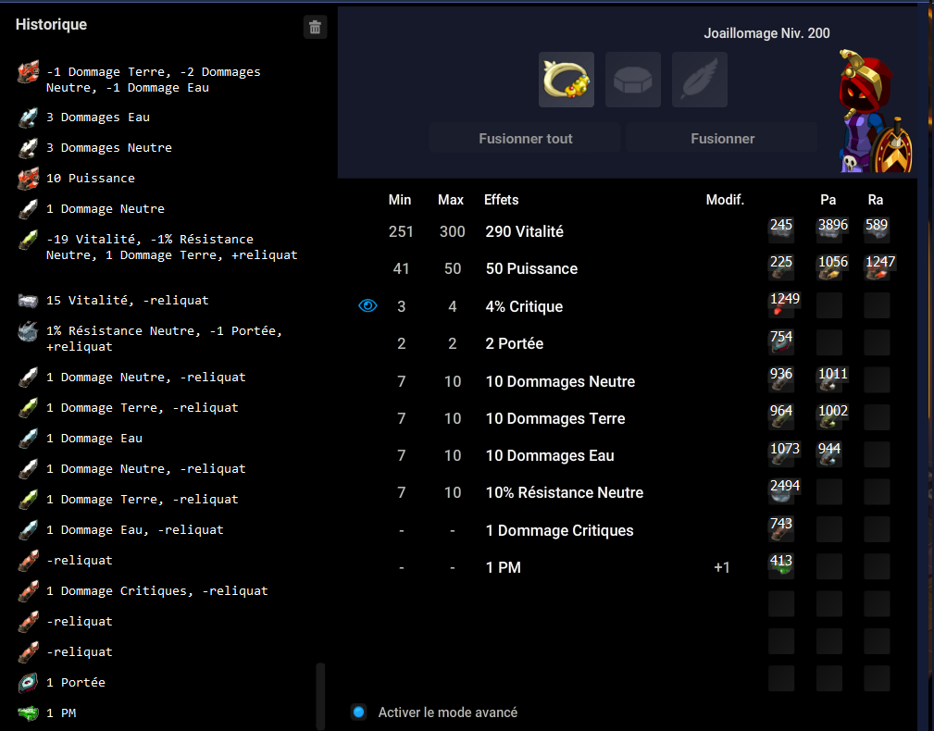Select the 754 Portée rune

tap(781, 343)
